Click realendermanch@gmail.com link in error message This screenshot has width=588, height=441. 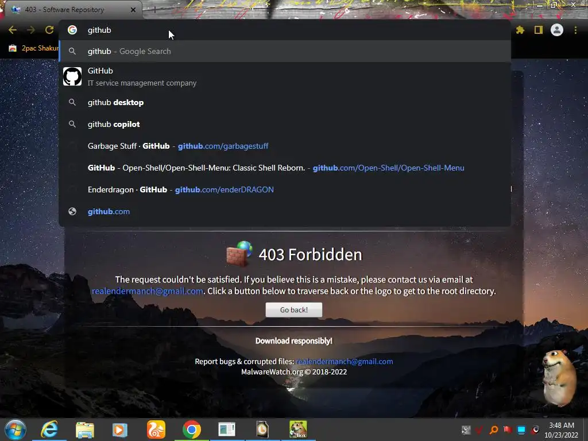click(x=148, y=291)
